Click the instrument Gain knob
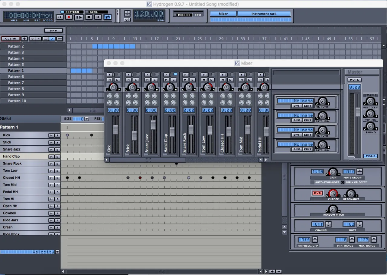The image size is (387, 275). (333, 172)
